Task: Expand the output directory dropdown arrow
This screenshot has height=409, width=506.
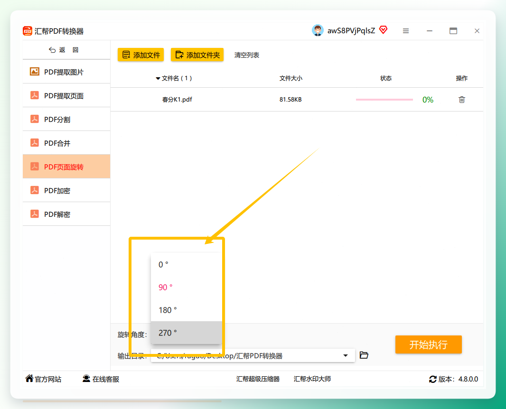Action: coord(346,355)
